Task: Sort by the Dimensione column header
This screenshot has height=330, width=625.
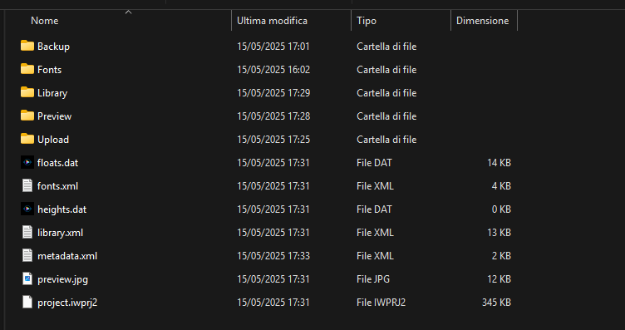Action: [482, 21]
